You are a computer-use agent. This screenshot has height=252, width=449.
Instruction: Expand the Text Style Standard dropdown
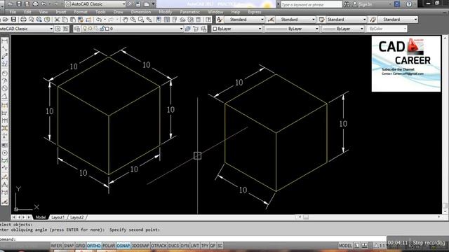(262, 20)
